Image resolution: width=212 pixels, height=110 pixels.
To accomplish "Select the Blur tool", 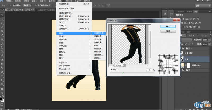I will (2, 64).
